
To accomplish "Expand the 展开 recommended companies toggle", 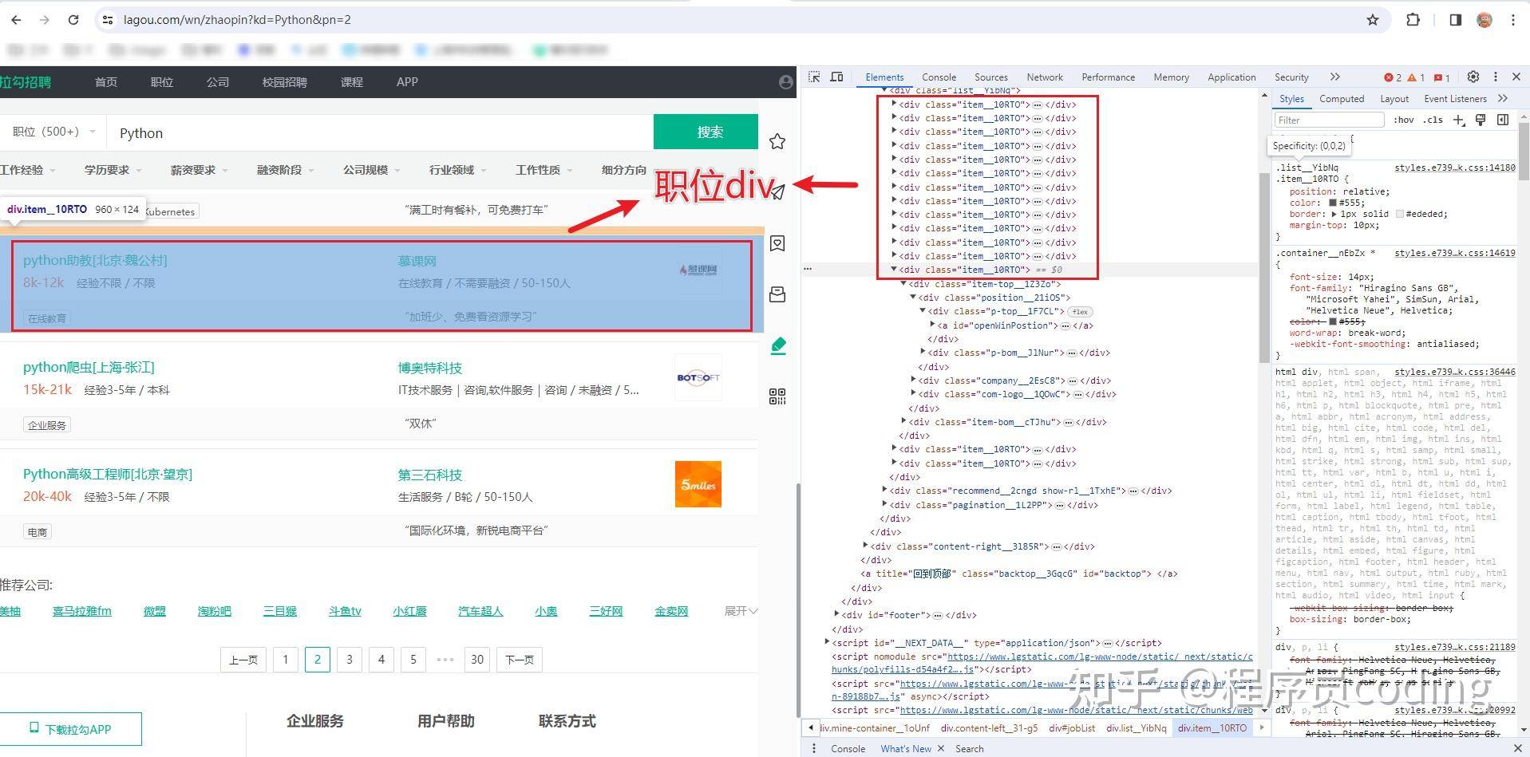I will [x=741, y=611].
